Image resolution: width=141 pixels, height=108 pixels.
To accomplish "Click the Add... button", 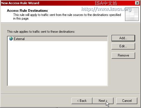I will tap(123, 38).
